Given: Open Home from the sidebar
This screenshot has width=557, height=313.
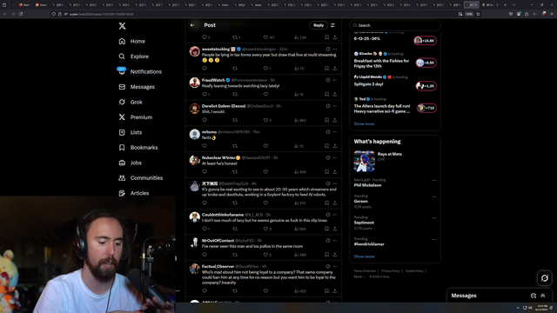Looking at the screenshot, I should point(132,41).
